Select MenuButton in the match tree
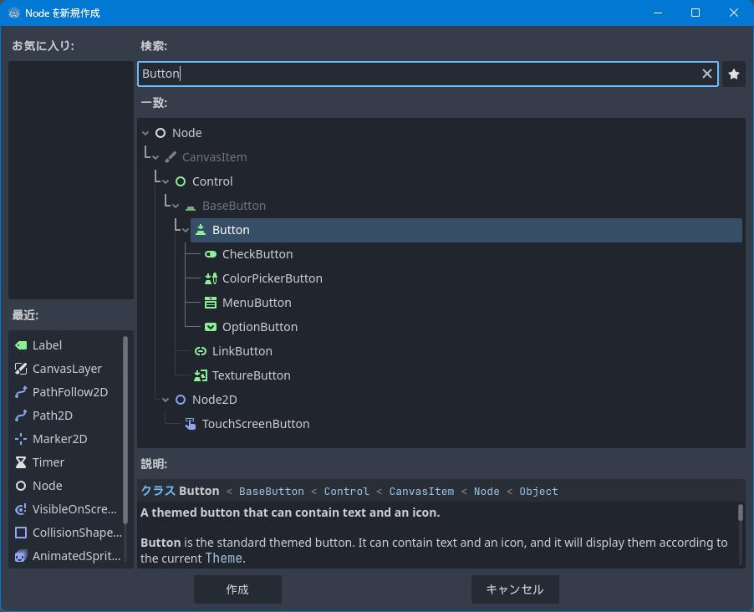Image resolution: width=754 pixels, height=612 pixels. [257, 303]
